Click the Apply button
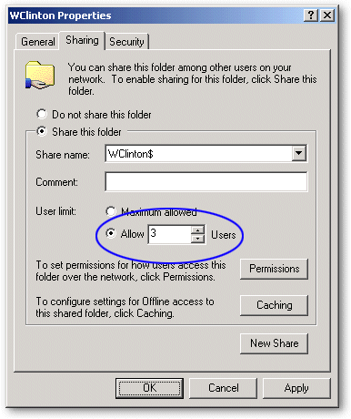351x419 pixels. coord(296,388)
